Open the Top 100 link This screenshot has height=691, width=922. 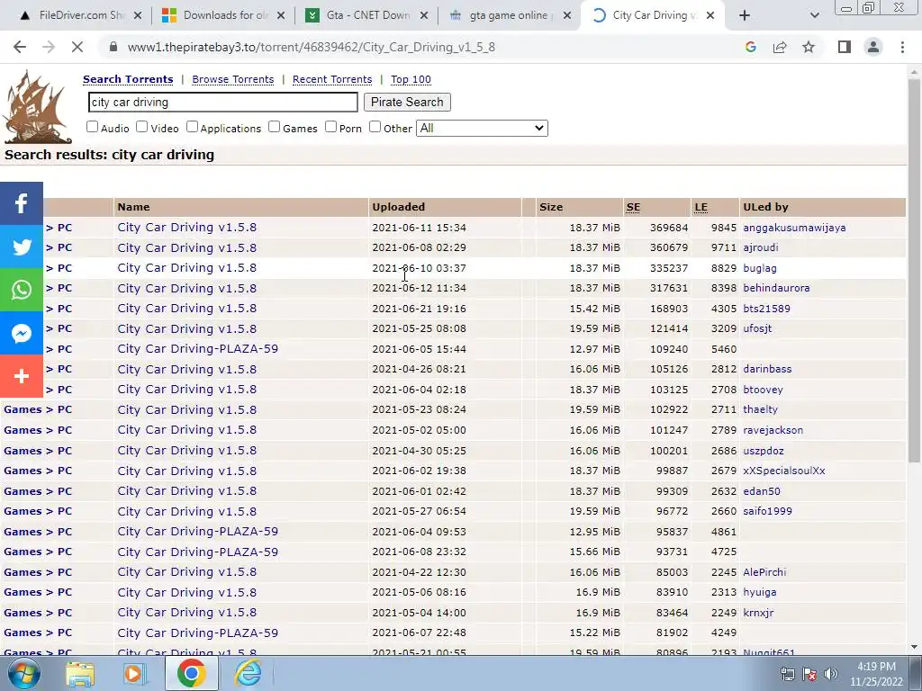coord(411,79)
